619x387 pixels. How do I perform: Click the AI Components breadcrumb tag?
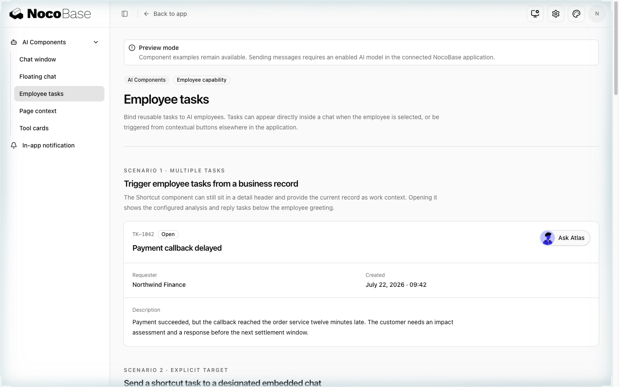[147, 80]
